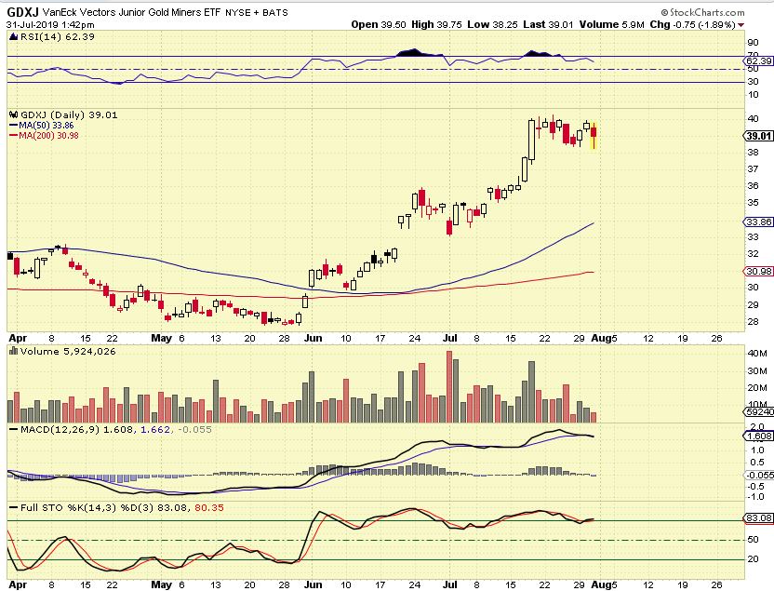
Task: Click the 'MACD(12,26,9) 1.608' panel label
Action: pyautogui.click(x=76, y=430)
